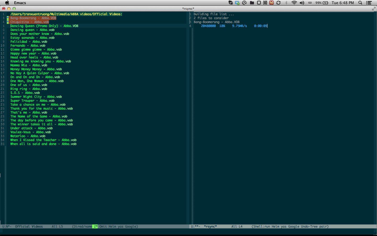Screen dimensions: 377x236
Task: Click On and On and On - Abba.vob
Action: tap(35, 77)
